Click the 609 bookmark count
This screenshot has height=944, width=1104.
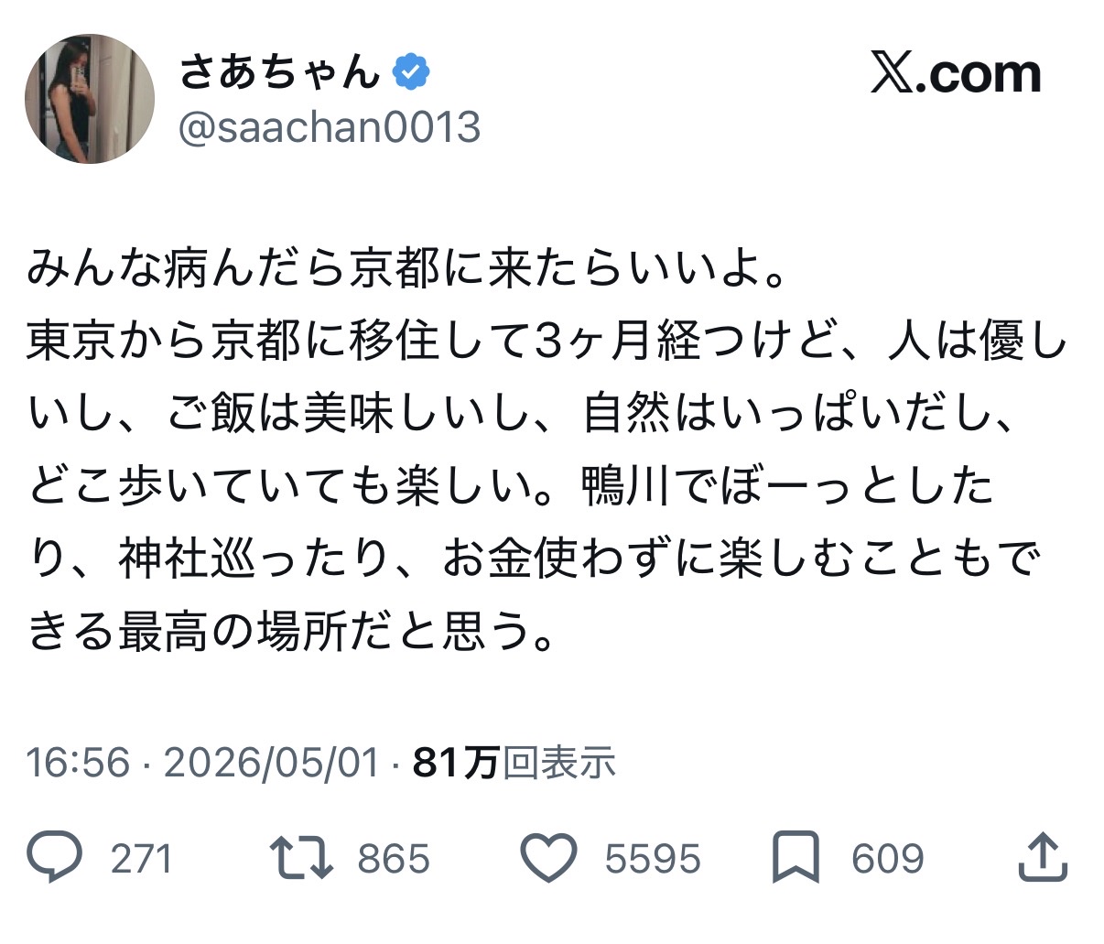tap(888, 860)
